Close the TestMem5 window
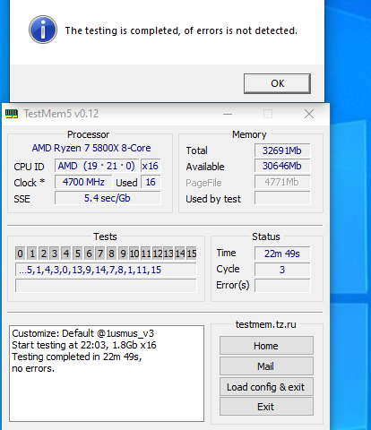Viewport: 371px width, 430px height. pos(309,114)
